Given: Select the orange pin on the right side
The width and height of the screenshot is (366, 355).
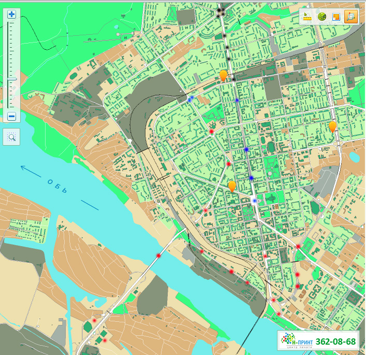Looking at the screenshot, I should [332, 126].
